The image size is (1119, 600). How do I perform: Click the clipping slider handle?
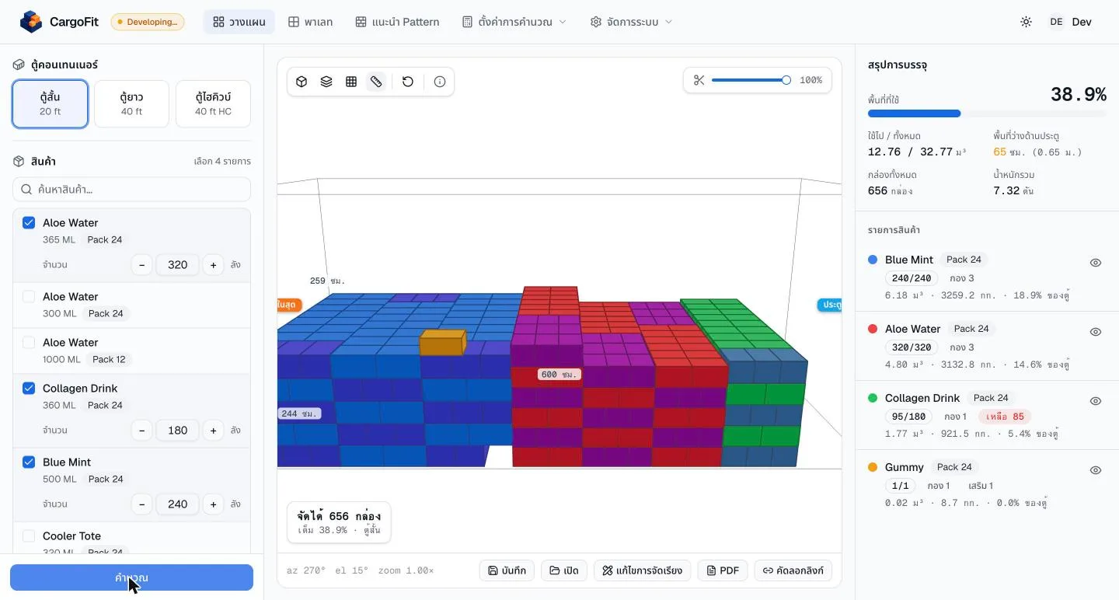coord(786,80)
